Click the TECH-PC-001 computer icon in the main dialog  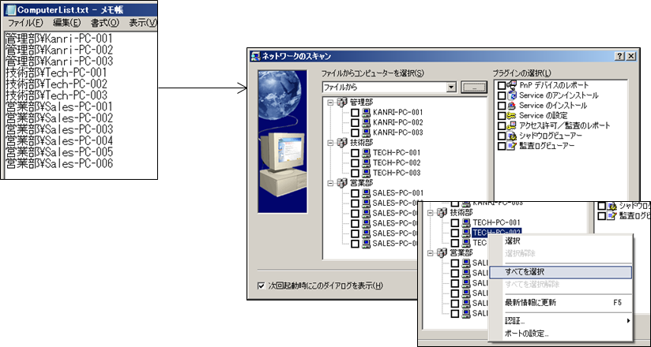(366, 152)
